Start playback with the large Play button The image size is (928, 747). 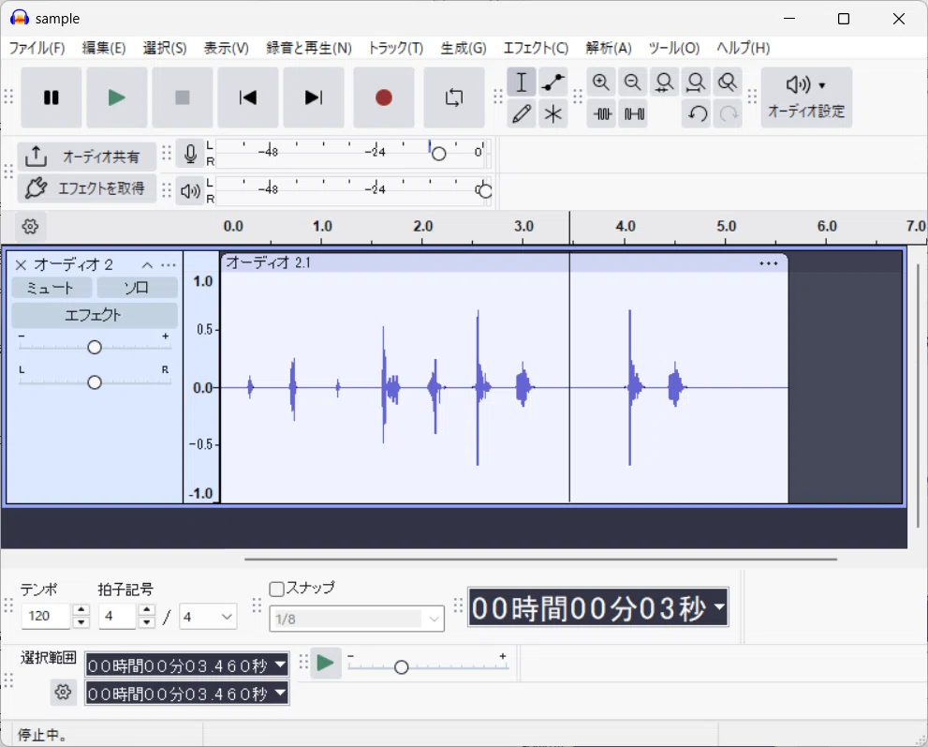(117, 97)
